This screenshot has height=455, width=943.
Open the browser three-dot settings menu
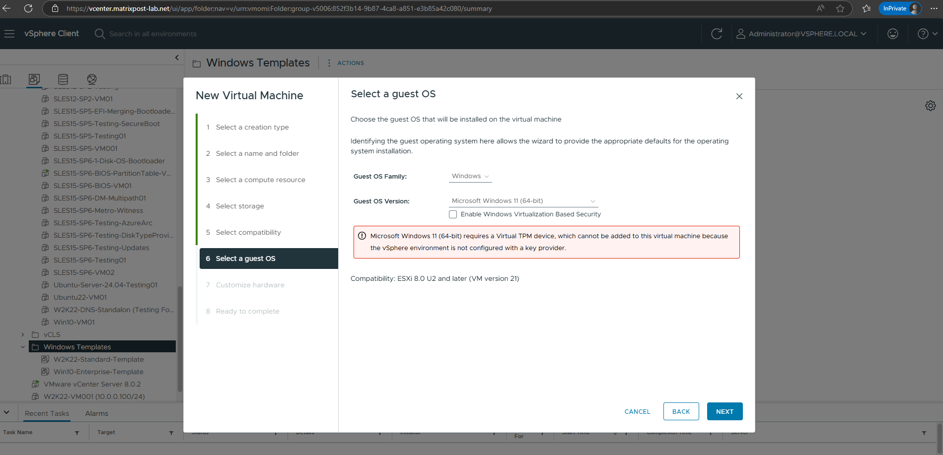pos(934,8)
